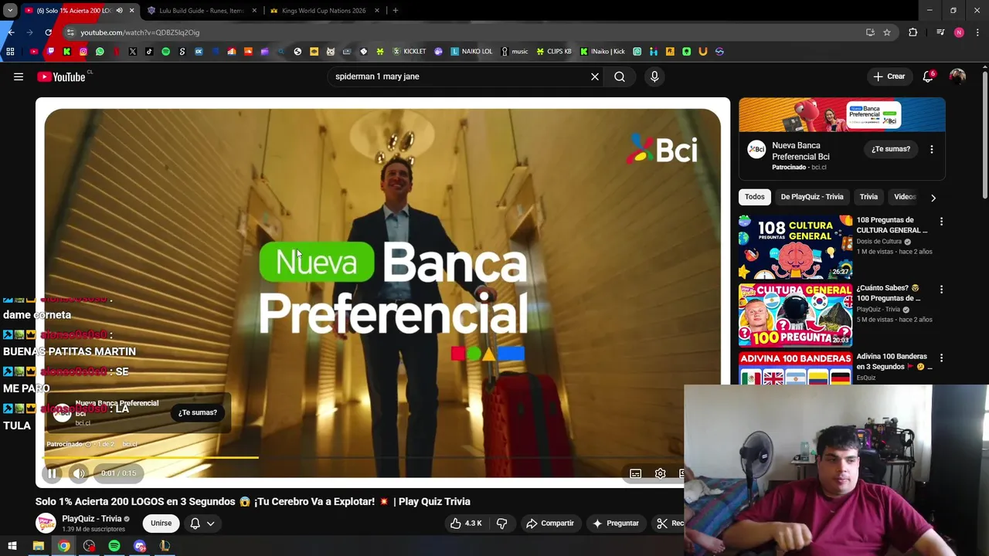Open the 100 Preguntas Cultura General thumbnail

[795, 314]
